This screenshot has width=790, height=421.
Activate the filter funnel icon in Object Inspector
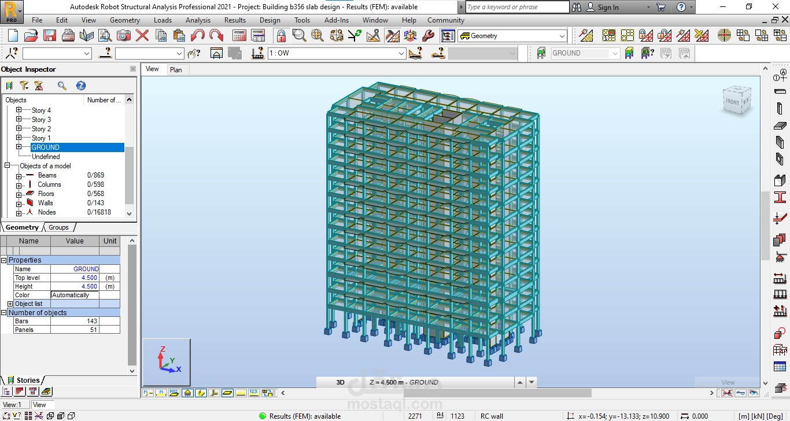coord(24,85)
